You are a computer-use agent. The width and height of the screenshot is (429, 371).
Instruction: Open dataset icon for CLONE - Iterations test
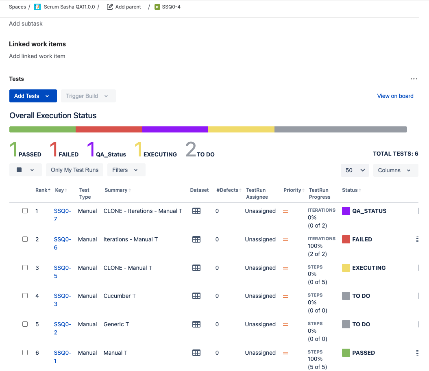click(x=196, y=211)
